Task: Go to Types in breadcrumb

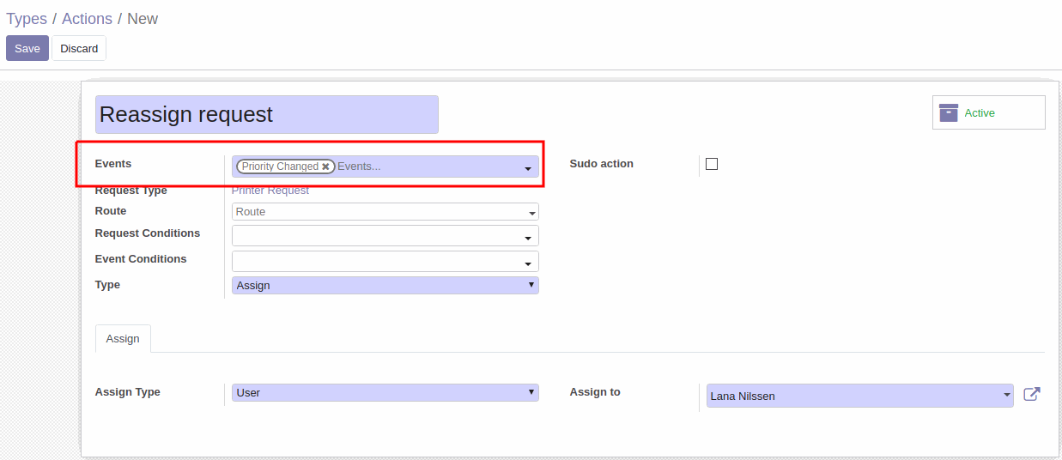Action: click(x=27, y=19)
